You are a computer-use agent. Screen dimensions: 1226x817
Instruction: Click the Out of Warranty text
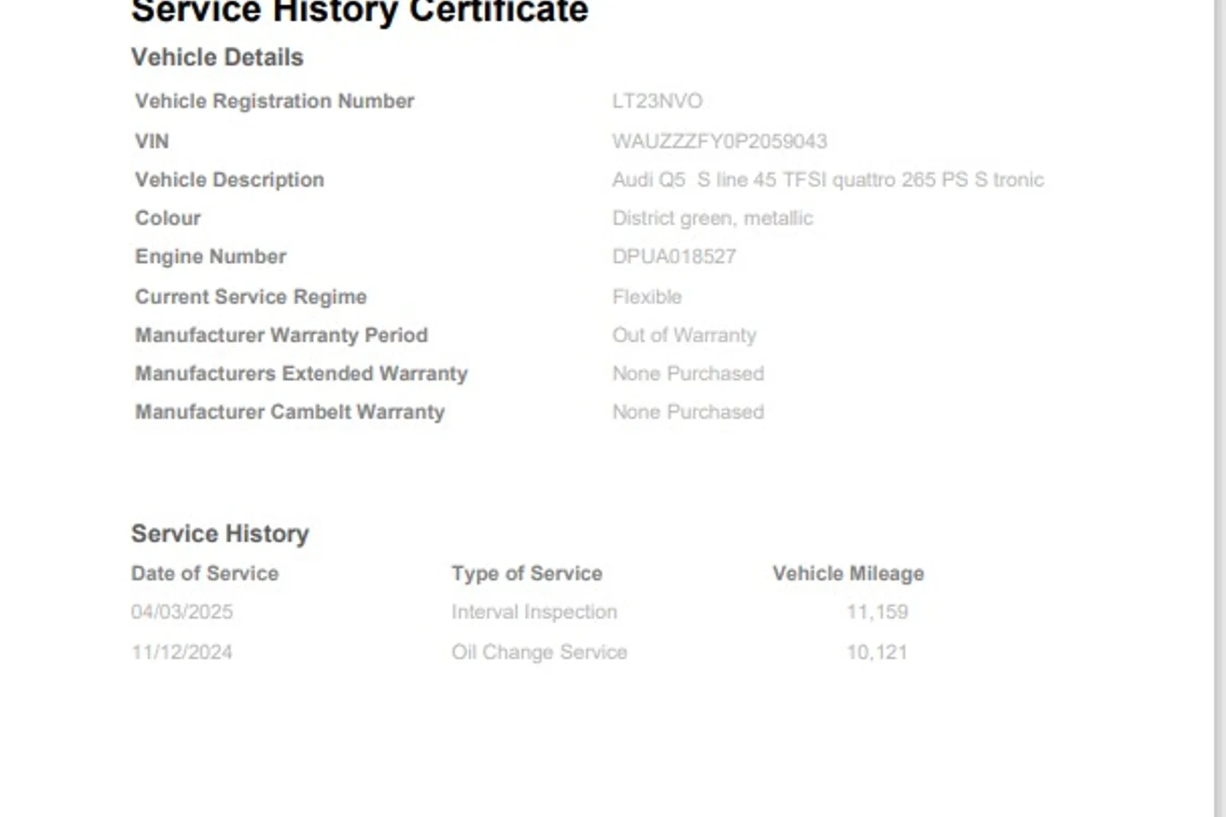click(684, 335)
